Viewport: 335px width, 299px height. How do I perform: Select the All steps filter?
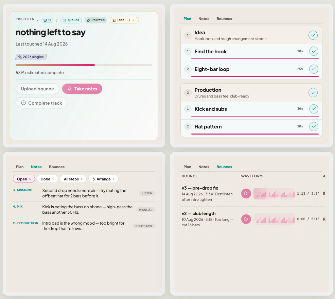(73, 179)
